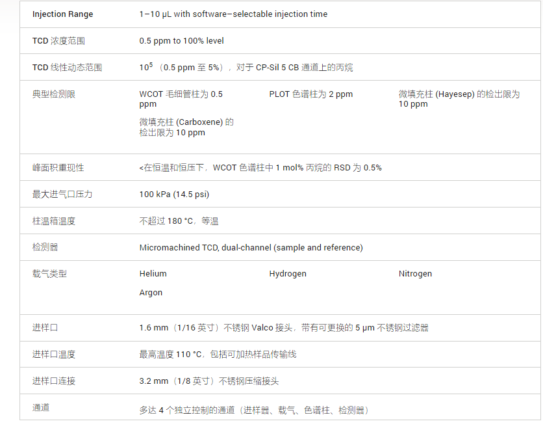543x430 pixels.
Task: Click Nitrogen in carrier gas types
Action: (x=415, y=274)
